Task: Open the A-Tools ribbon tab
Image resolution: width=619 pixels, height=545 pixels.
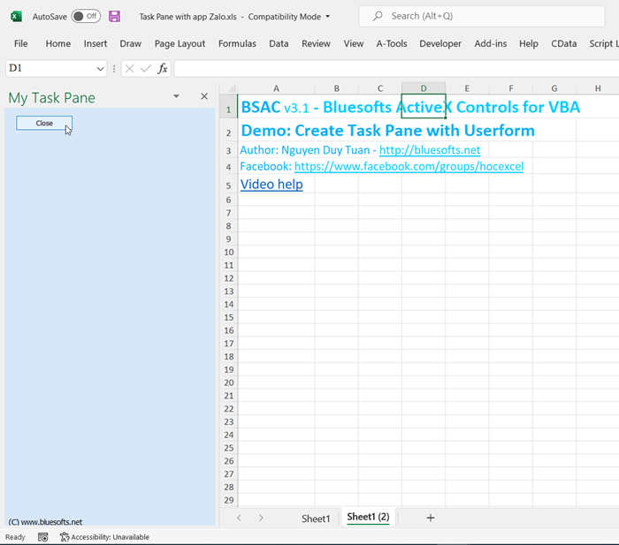Action: 392,43
